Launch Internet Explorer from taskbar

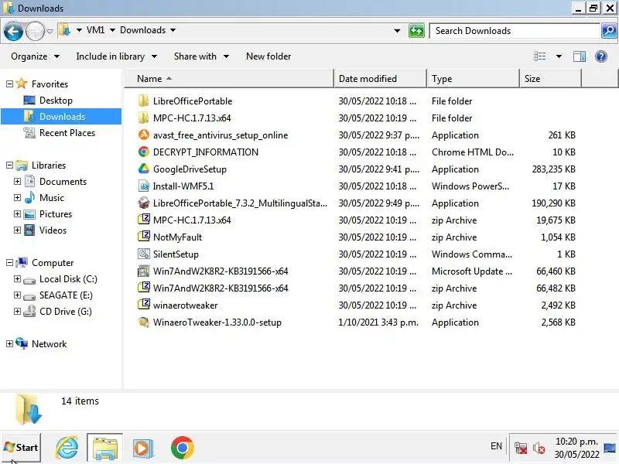coord(67,448)
